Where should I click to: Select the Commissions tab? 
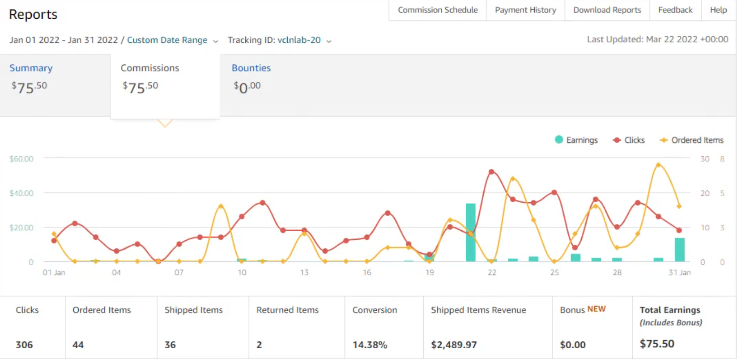(x=165, y=86)
